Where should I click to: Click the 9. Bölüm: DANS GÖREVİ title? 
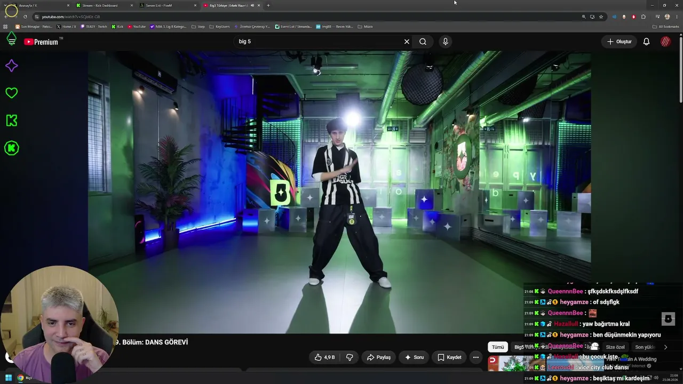[x=151, y=342]
